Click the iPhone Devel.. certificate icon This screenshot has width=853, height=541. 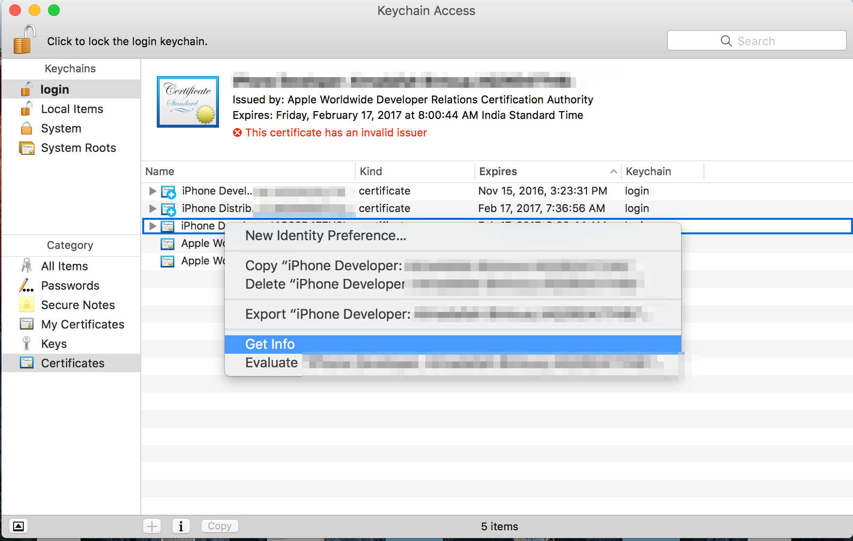(x=168, y=192)
